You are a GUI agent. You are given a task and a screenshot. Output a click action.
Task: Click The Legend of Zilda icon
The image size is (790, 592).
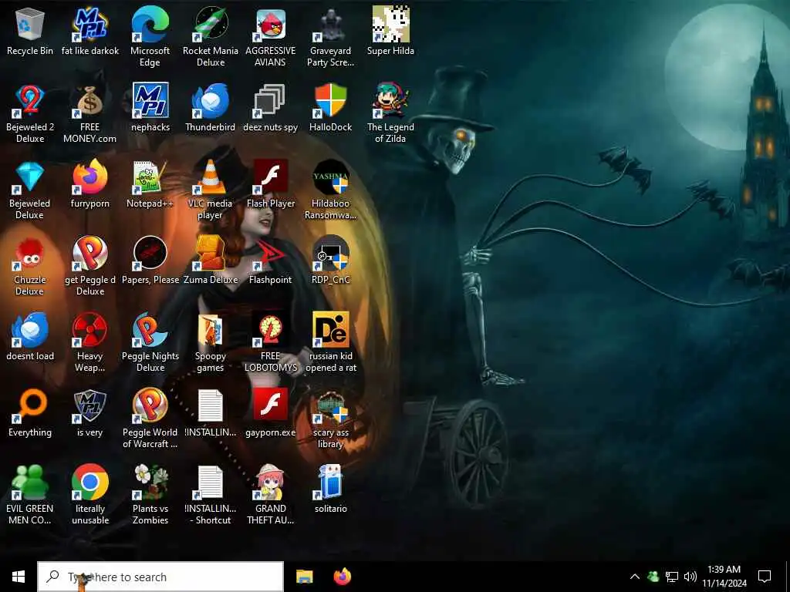tap(390, 101)
